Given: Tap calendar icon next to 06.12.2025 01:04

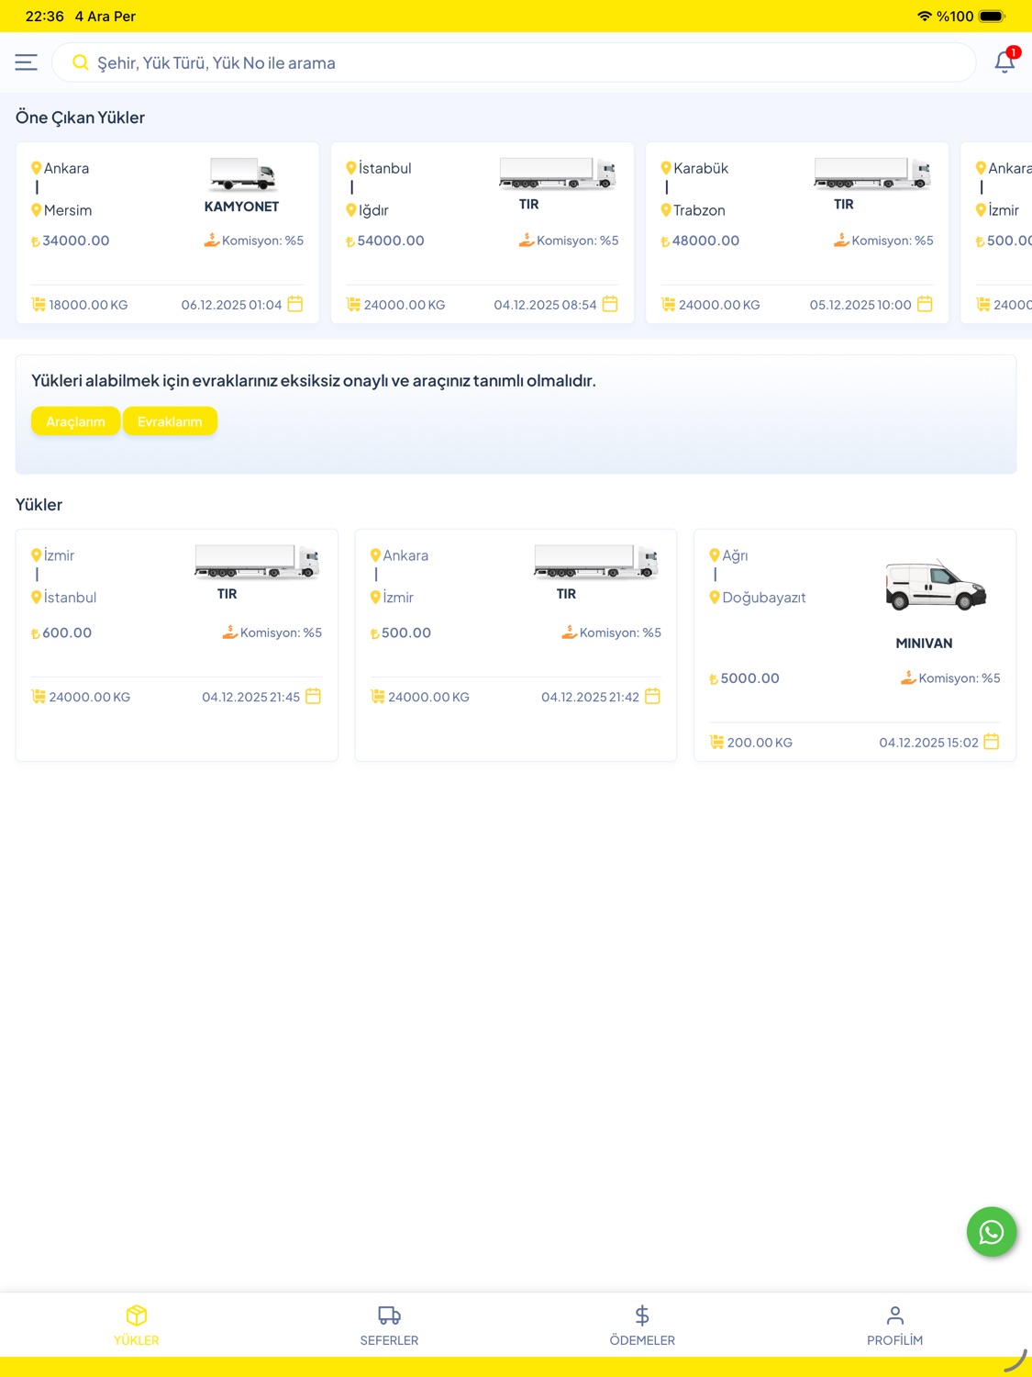Looking at the screenshot, I should click(x=295, y=304).
